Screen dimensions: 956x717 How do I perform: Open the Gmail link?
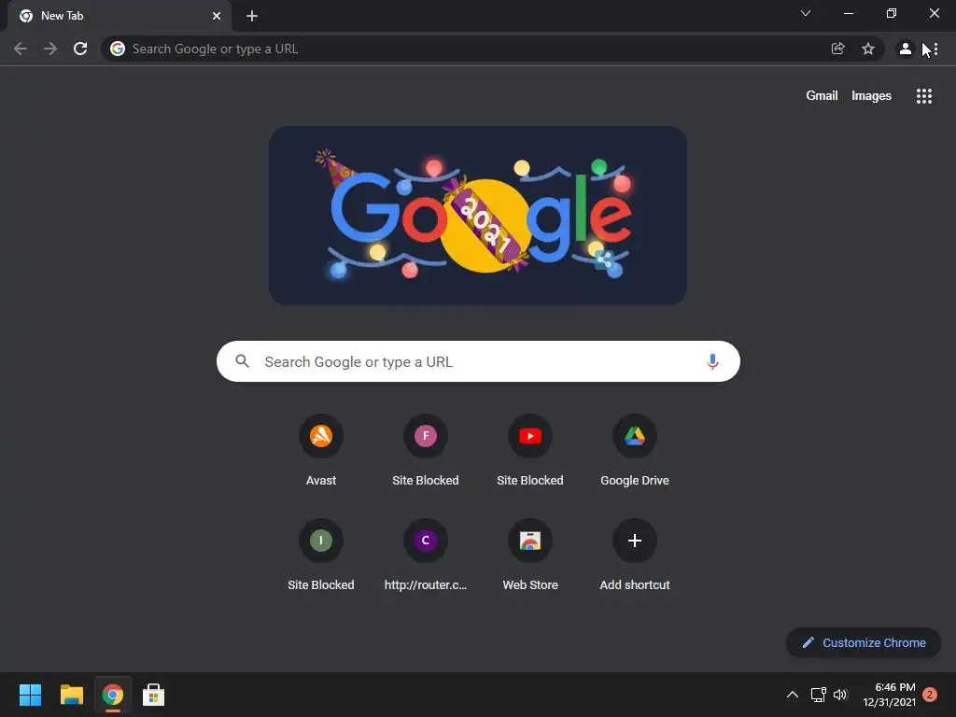pyautogui.click(x=822, y=96)
